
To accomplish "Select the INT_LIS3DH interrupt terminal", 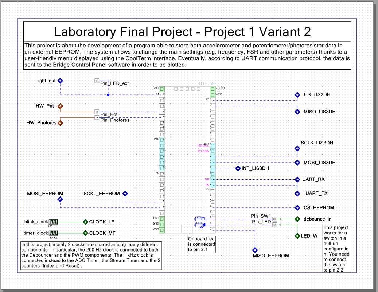I will [x=238, y=168].
